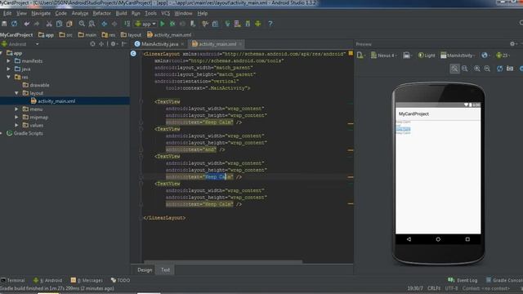Open the Analyze menu
The height and width of the screenshot is (294, 523).
[80, 13]
